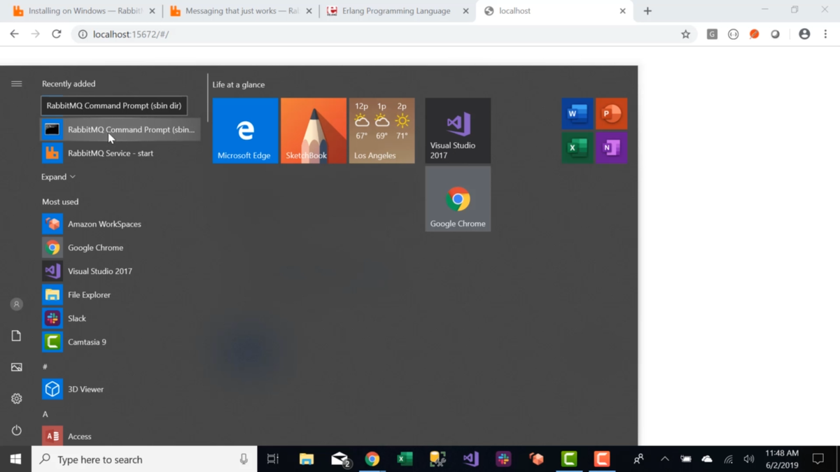Click the Cortana microphone icon

point(244,459)
